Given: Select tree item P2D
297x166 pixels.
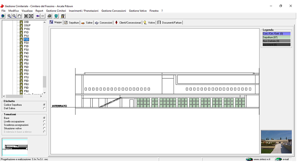Looking at the screenshot, I should [26, 39].
